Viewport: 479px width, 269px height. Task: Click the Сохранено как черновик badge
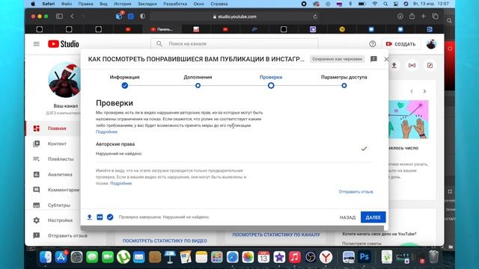pos(337,59)
